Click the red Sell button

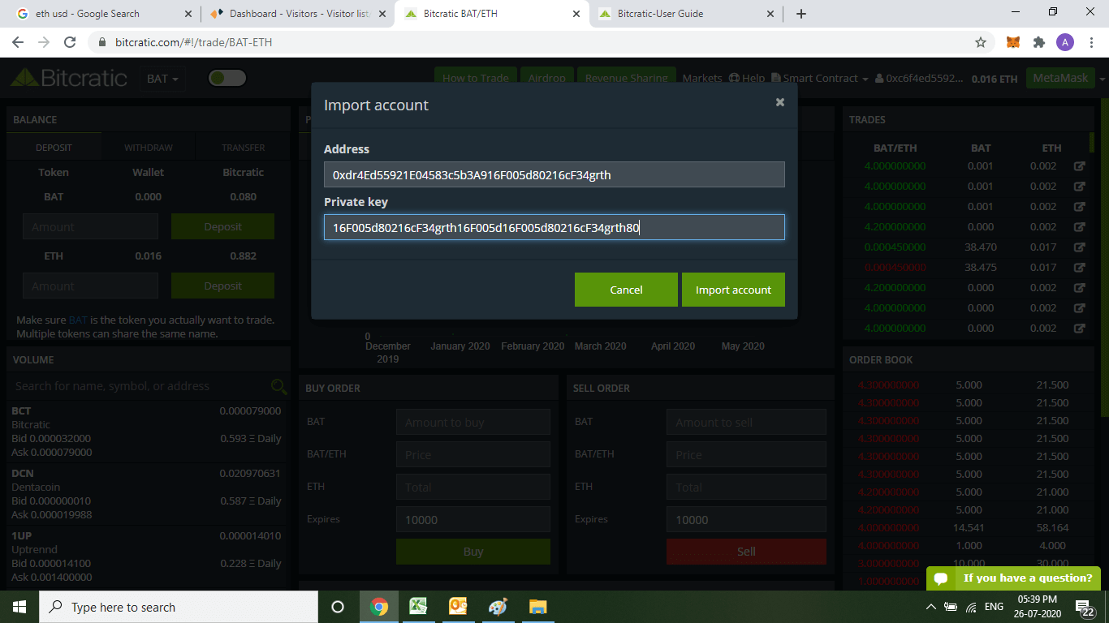746,552
